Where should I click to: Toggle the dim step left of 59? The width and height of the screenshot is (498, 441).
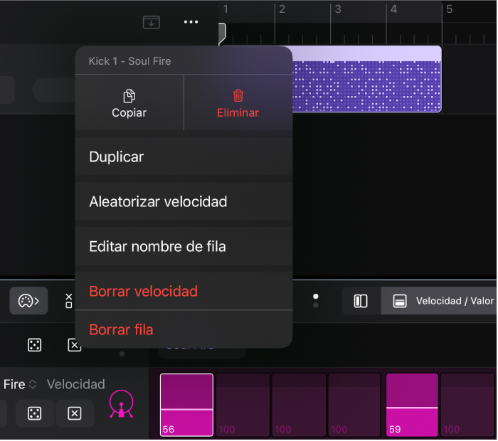point(355,405)
